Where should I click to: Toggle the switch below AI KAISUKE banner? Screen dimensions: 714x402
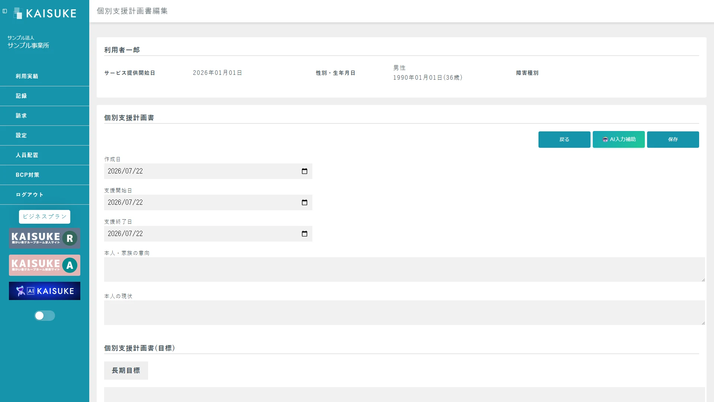click(45, 316)
